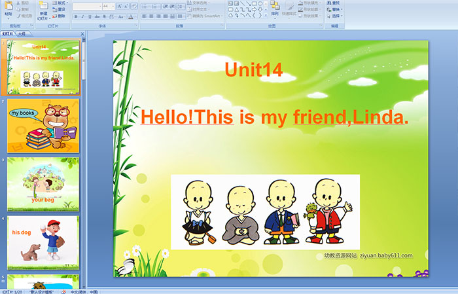The width and height of the screenshot is (458, 294).
Task: Click the Cut scissors button
Action: 22,3
